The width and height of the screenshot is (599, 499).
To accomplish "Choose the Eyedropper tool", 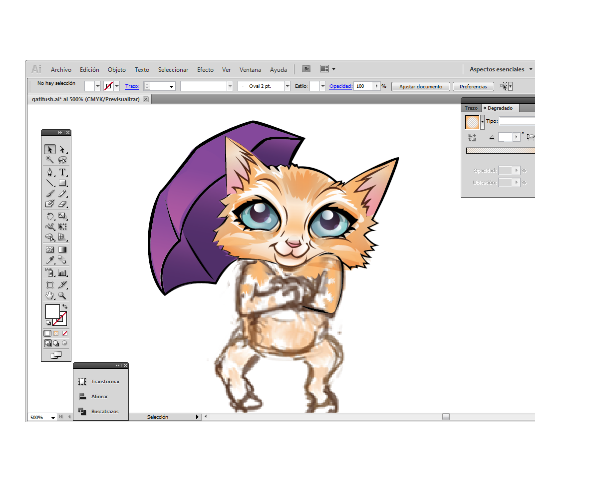I will [x=50, y=260].
